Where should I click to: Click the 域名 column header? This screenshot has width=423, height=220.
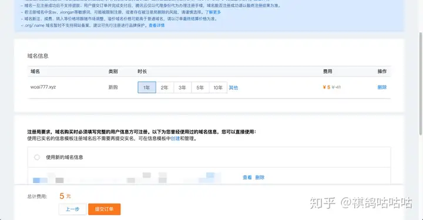click(35, 72)
